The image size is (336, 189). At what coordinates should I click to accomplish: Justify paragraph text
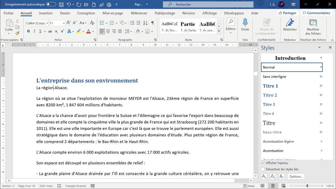coord(120,31)
